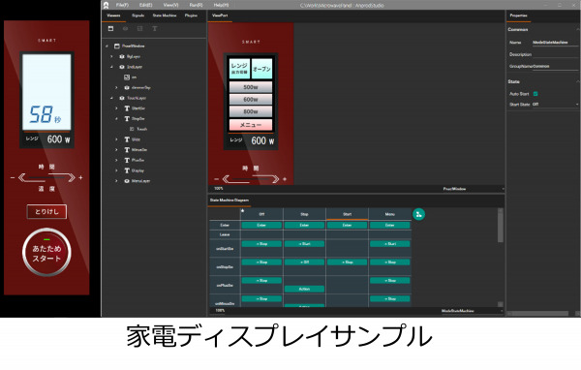The image size is (581, 370).
Task: Collapse the State properties section
Action: point(577,81)
